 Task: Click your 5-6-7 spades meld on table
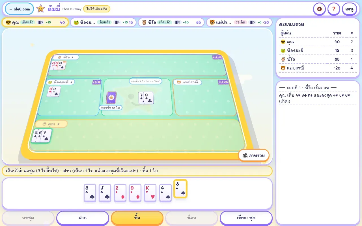click(x=42, y=136)
